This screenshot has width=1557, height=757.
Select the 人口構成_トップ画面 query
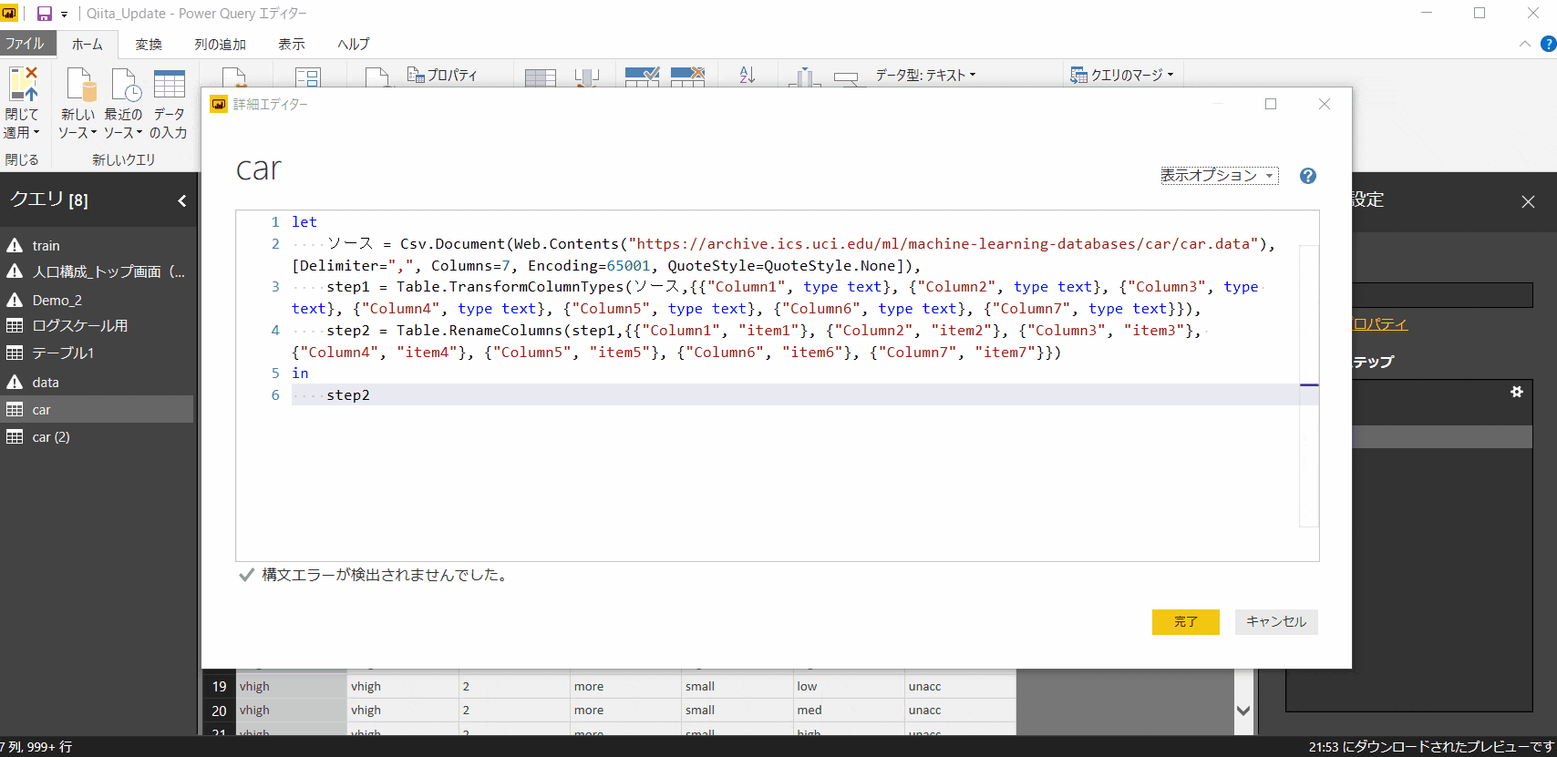tap(97, 271)
